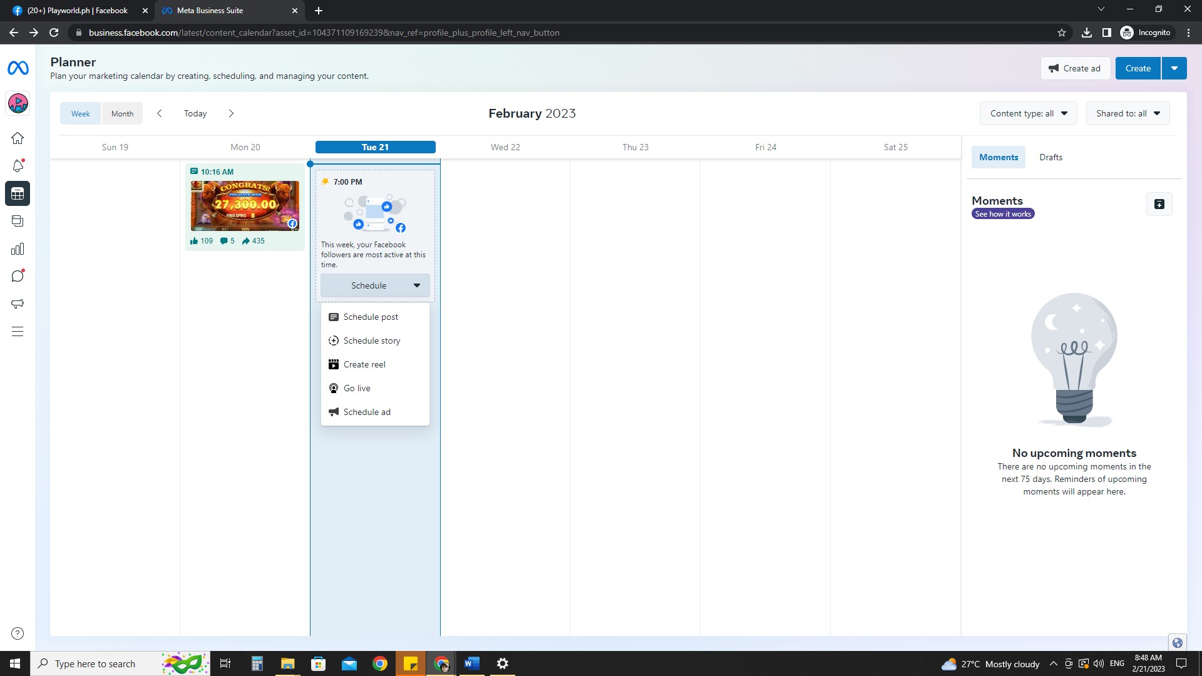Image resolution: width=1202 pixels, height=676 pixels.
Task: Open Ads megaphone icon in sidebar
Action: [x=18, y=304]
